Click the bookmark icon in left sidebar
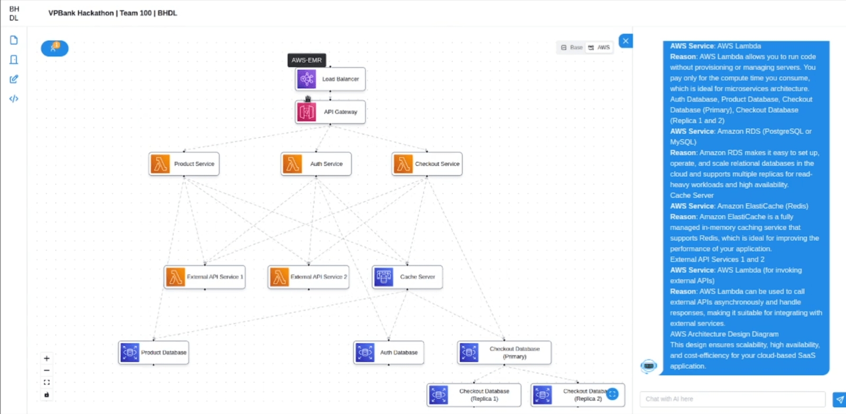The height and width of the screenshot is (414, 846). click(14, 60)
